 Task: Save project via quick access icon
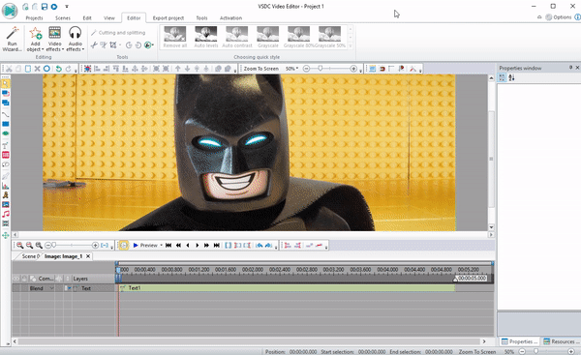coord(45,7)
